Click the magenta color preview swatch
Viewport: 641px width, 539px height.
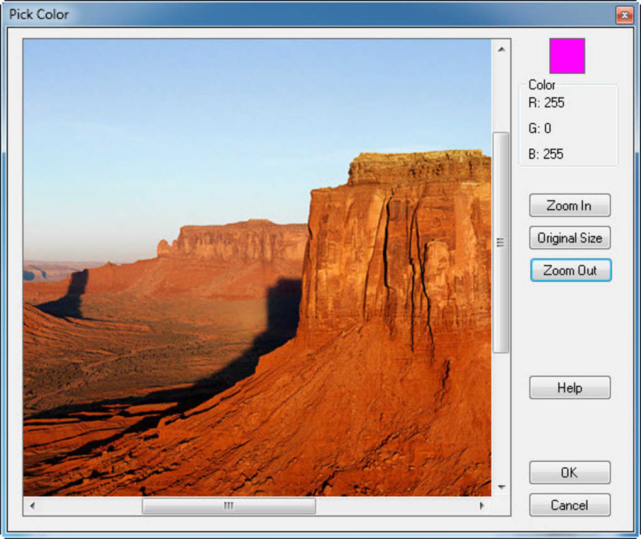[566, 56]
